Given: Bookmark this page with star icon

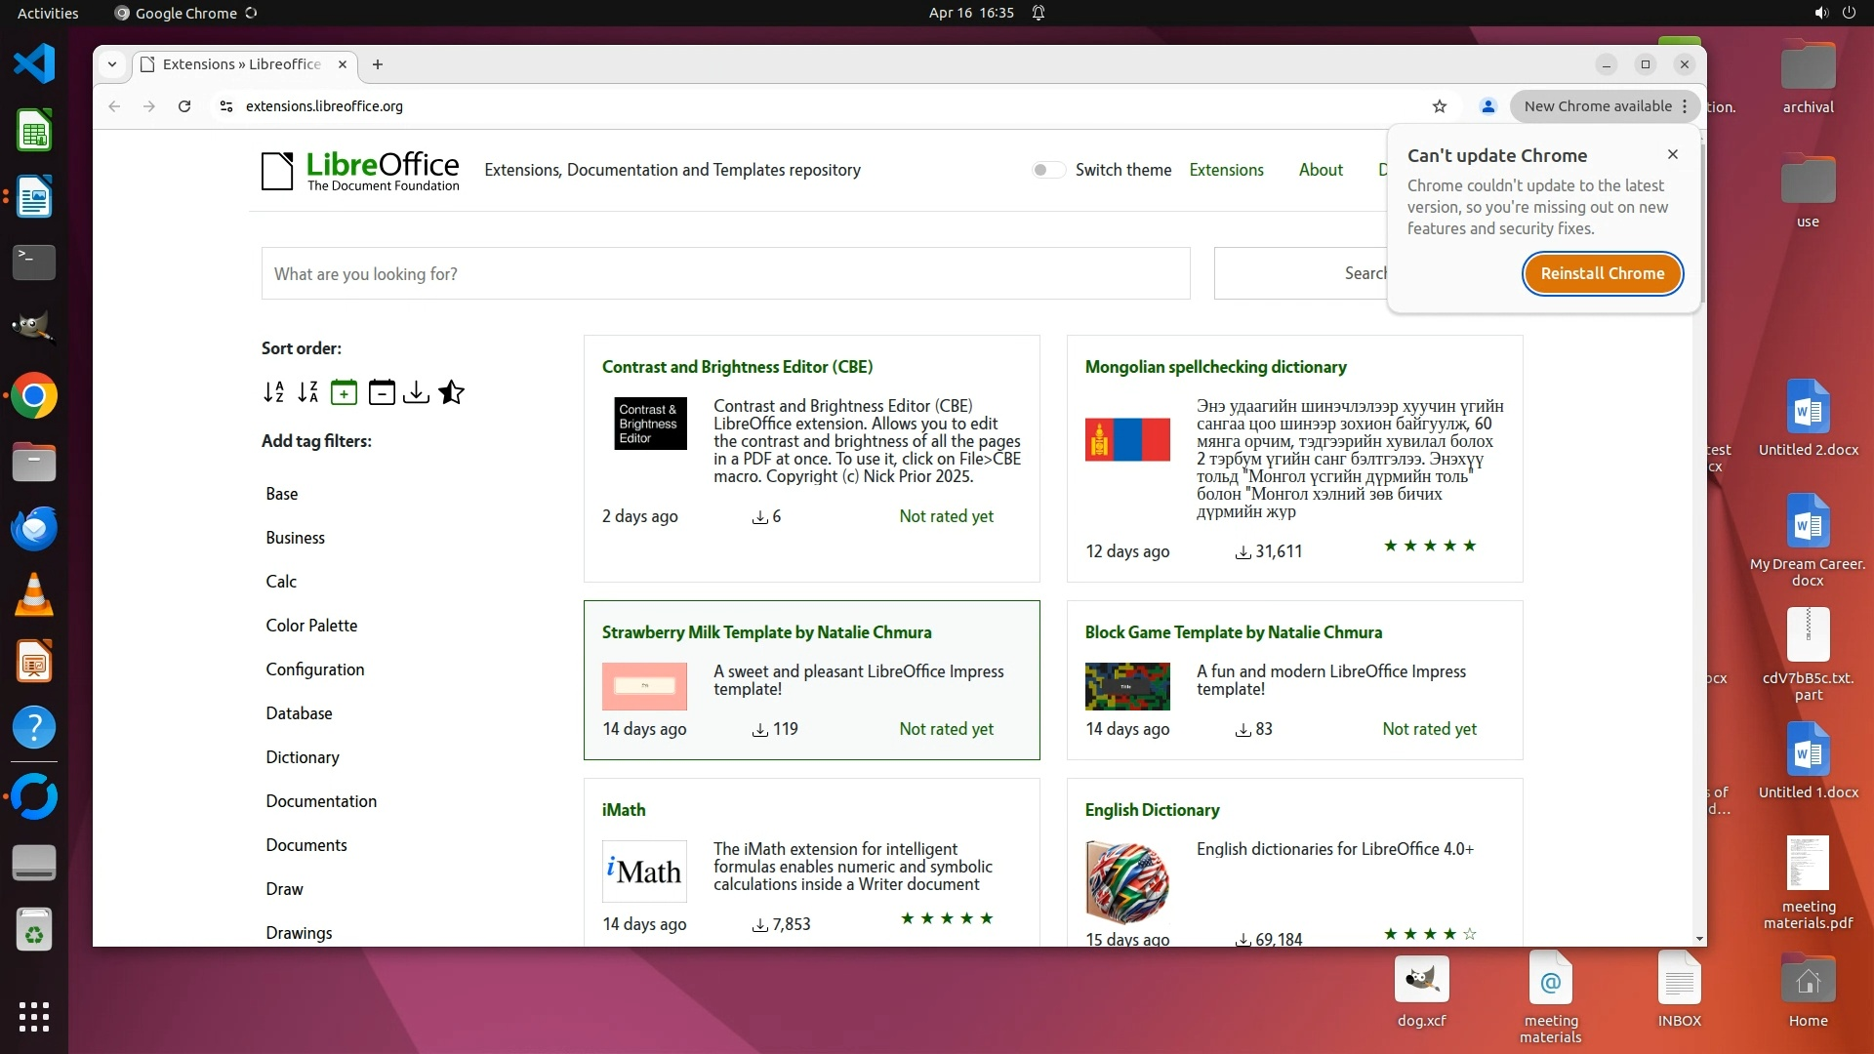Looking at the screenshot, I should 1440,106.
